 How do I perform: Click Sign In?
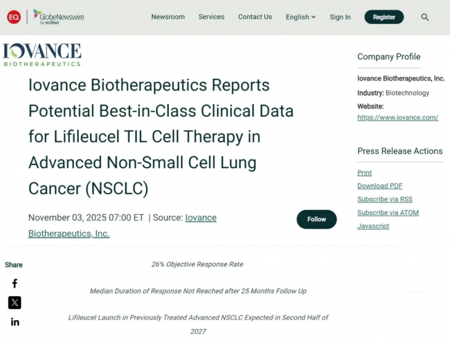point(340,17)
